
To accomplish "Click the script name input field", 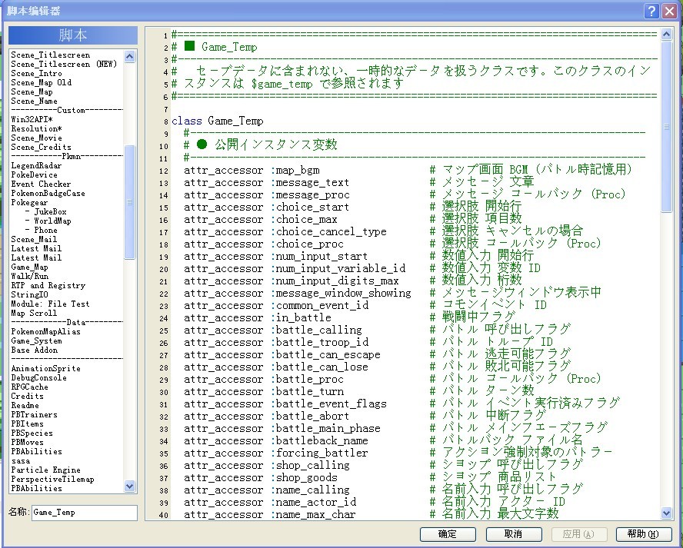I will pos(85,513).
